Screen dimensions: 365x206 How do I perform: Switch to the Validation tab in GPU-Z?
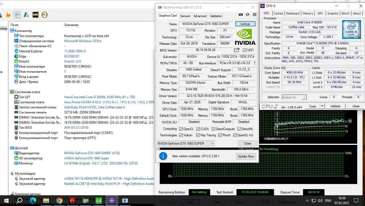(216, 16)
